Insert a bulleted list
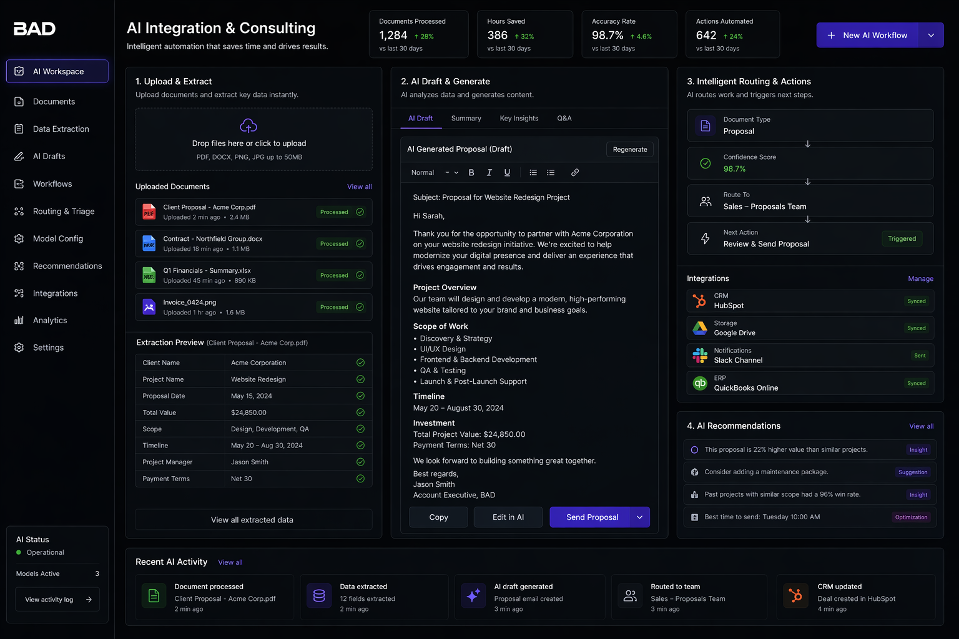This screenshot has height=639, width=959. (533, 173)
